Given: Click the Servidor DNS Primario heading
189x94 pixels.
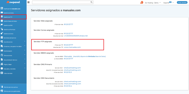Looking at the screenshot, I should (x=43, y=64).
